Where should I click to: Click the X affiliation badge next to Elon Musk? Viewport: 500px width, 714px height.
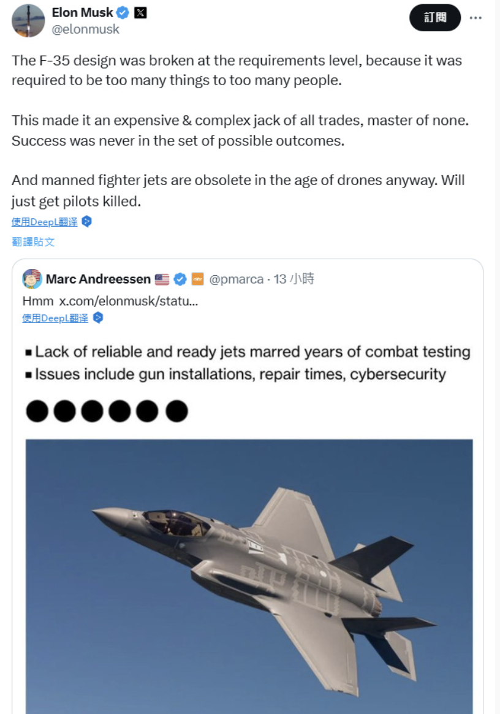[140, 13]
